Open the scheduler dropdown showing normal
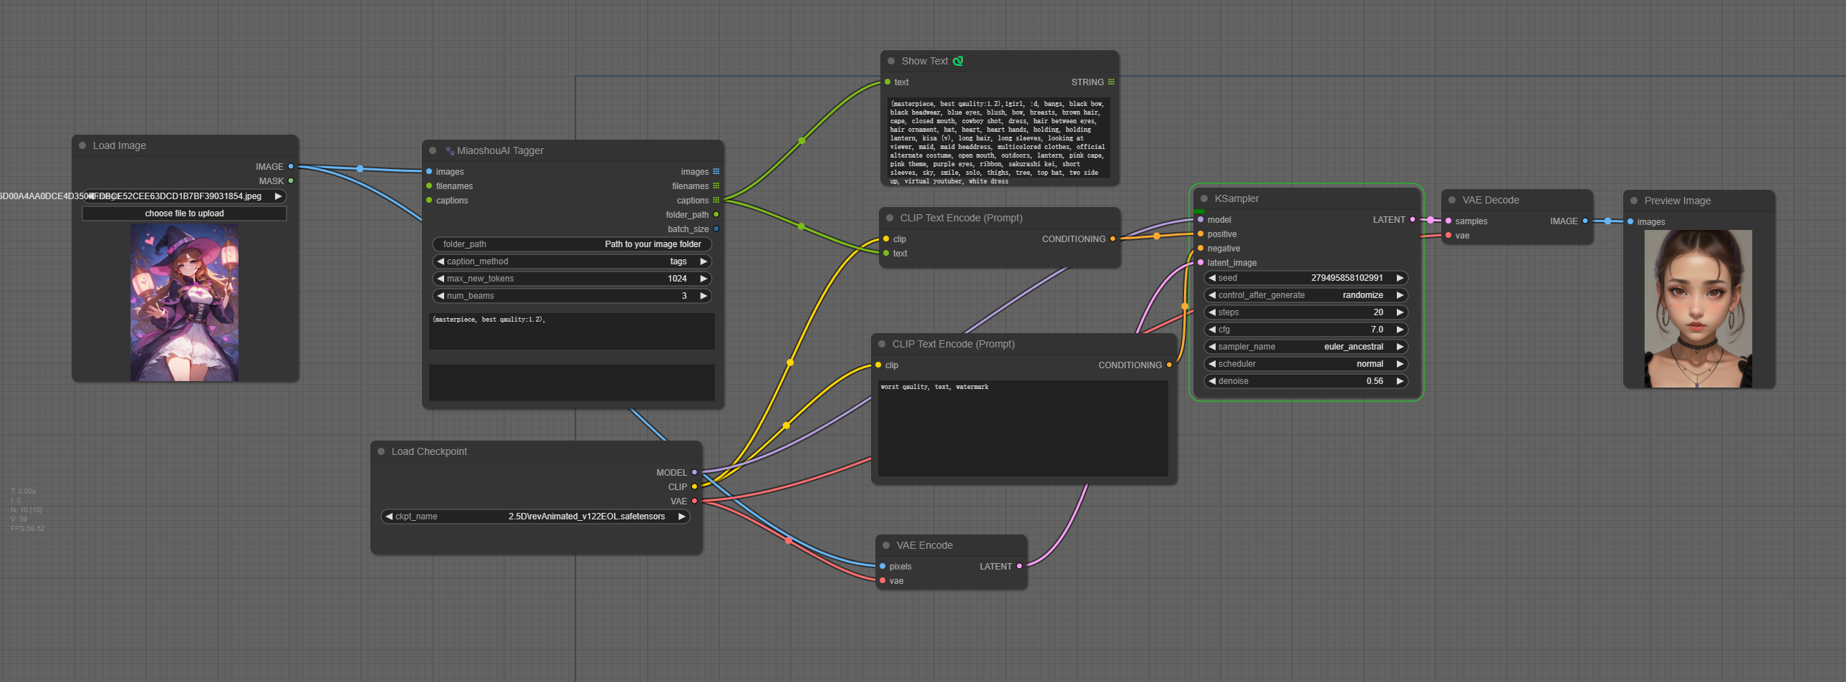The image size is (1846, 682). 1306,364
